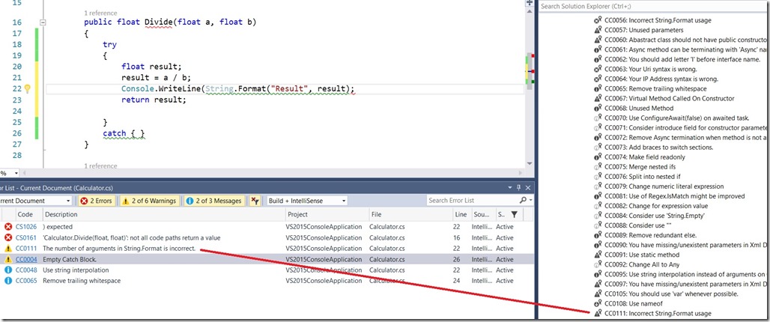Click inside the Search Error List box
The width and height of the screenshot is (770, 322).
pyautogui.click(x=464, y=201)
